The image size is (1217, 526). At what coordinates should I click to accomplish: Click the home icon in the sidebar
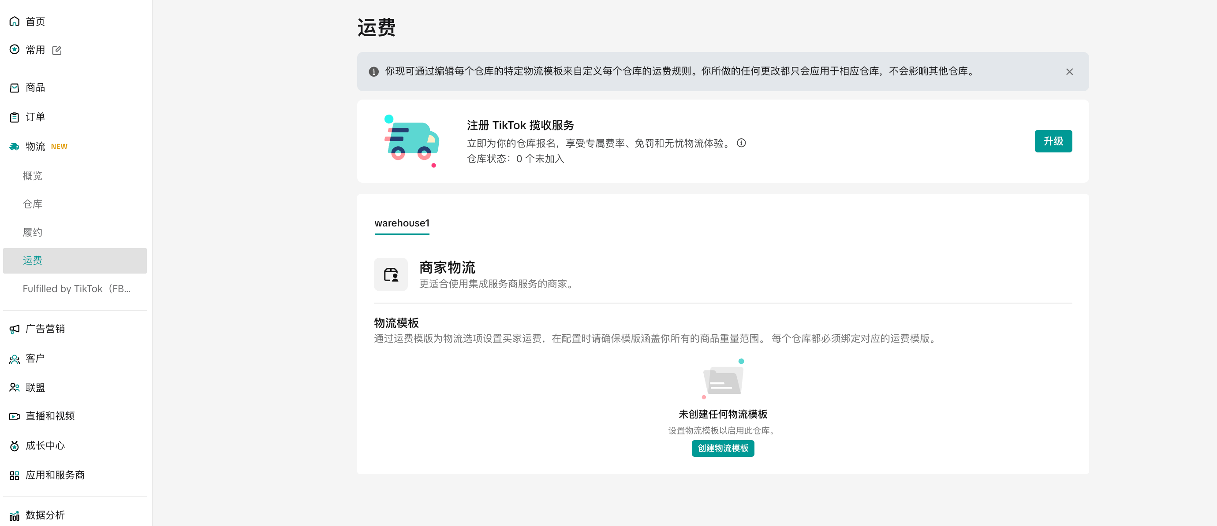tap(14, 21)
